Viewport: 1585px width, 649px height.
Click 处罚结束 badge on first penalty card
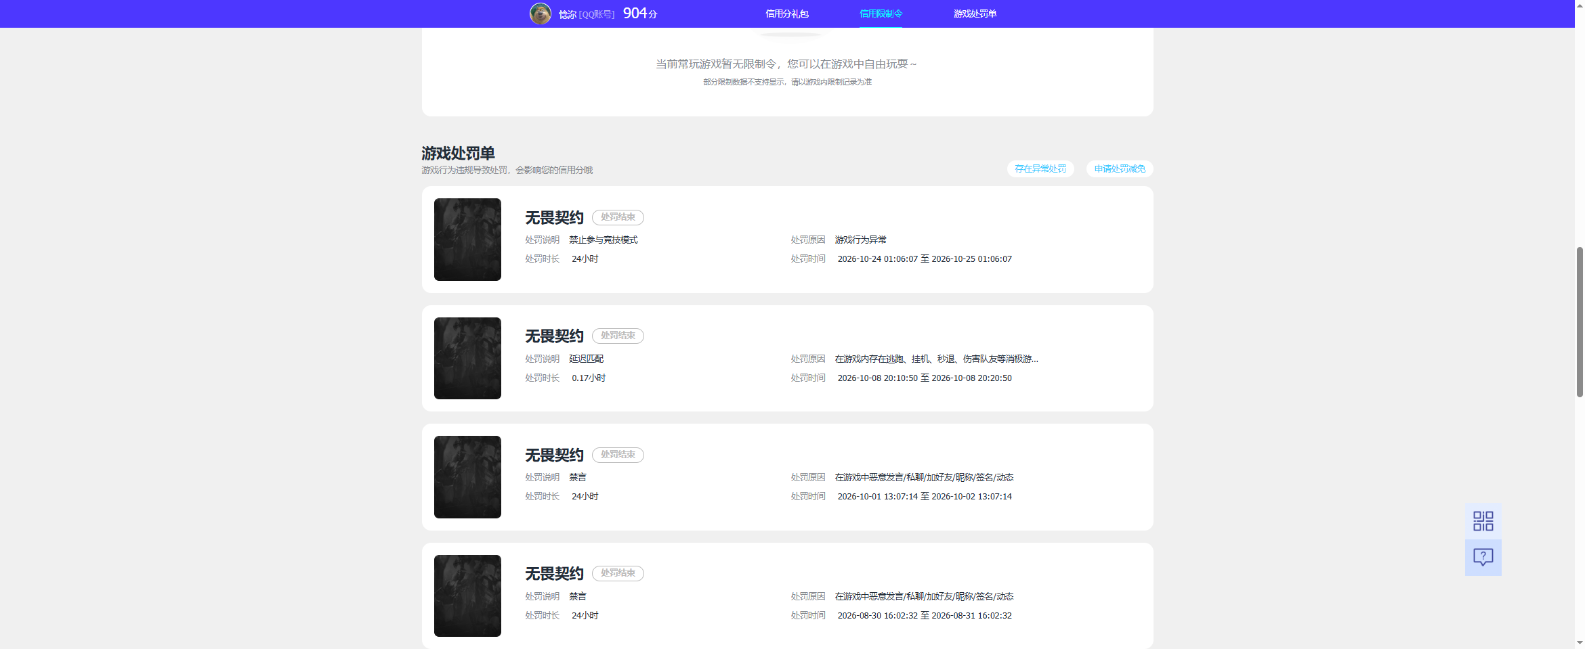click(x=618, y=217)
